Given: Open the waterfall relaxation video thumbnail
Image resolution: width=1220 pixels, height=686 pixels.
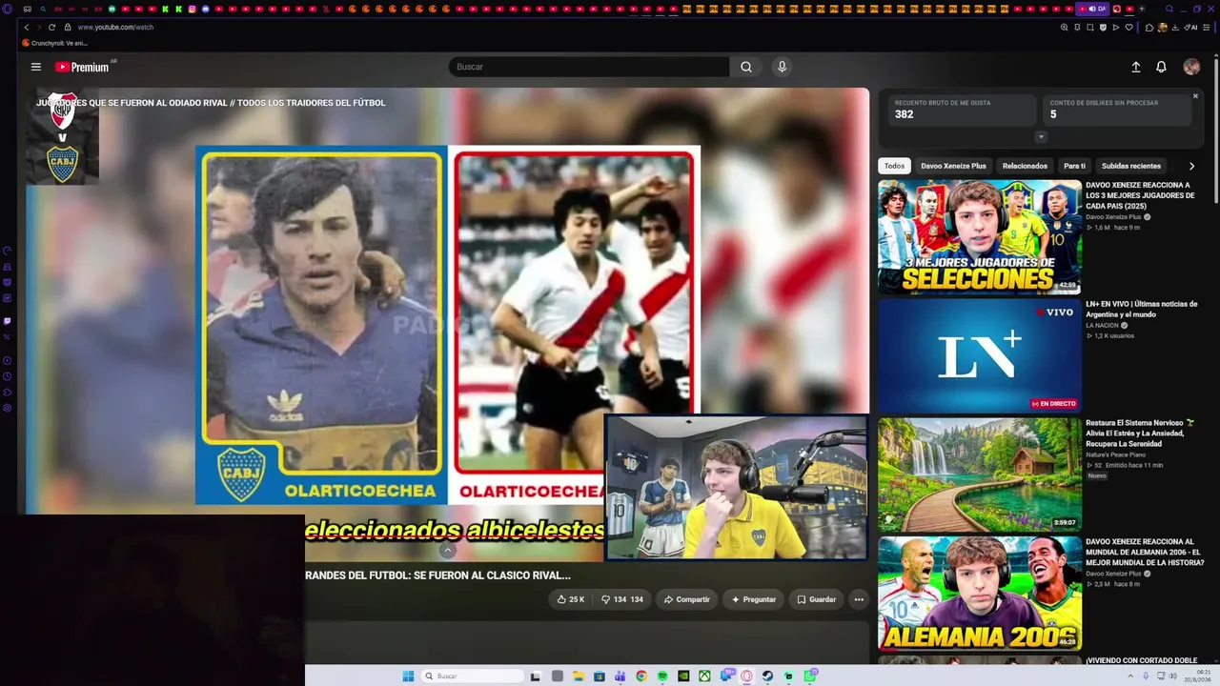Looking at the screenshot, I should coord(980,474).
